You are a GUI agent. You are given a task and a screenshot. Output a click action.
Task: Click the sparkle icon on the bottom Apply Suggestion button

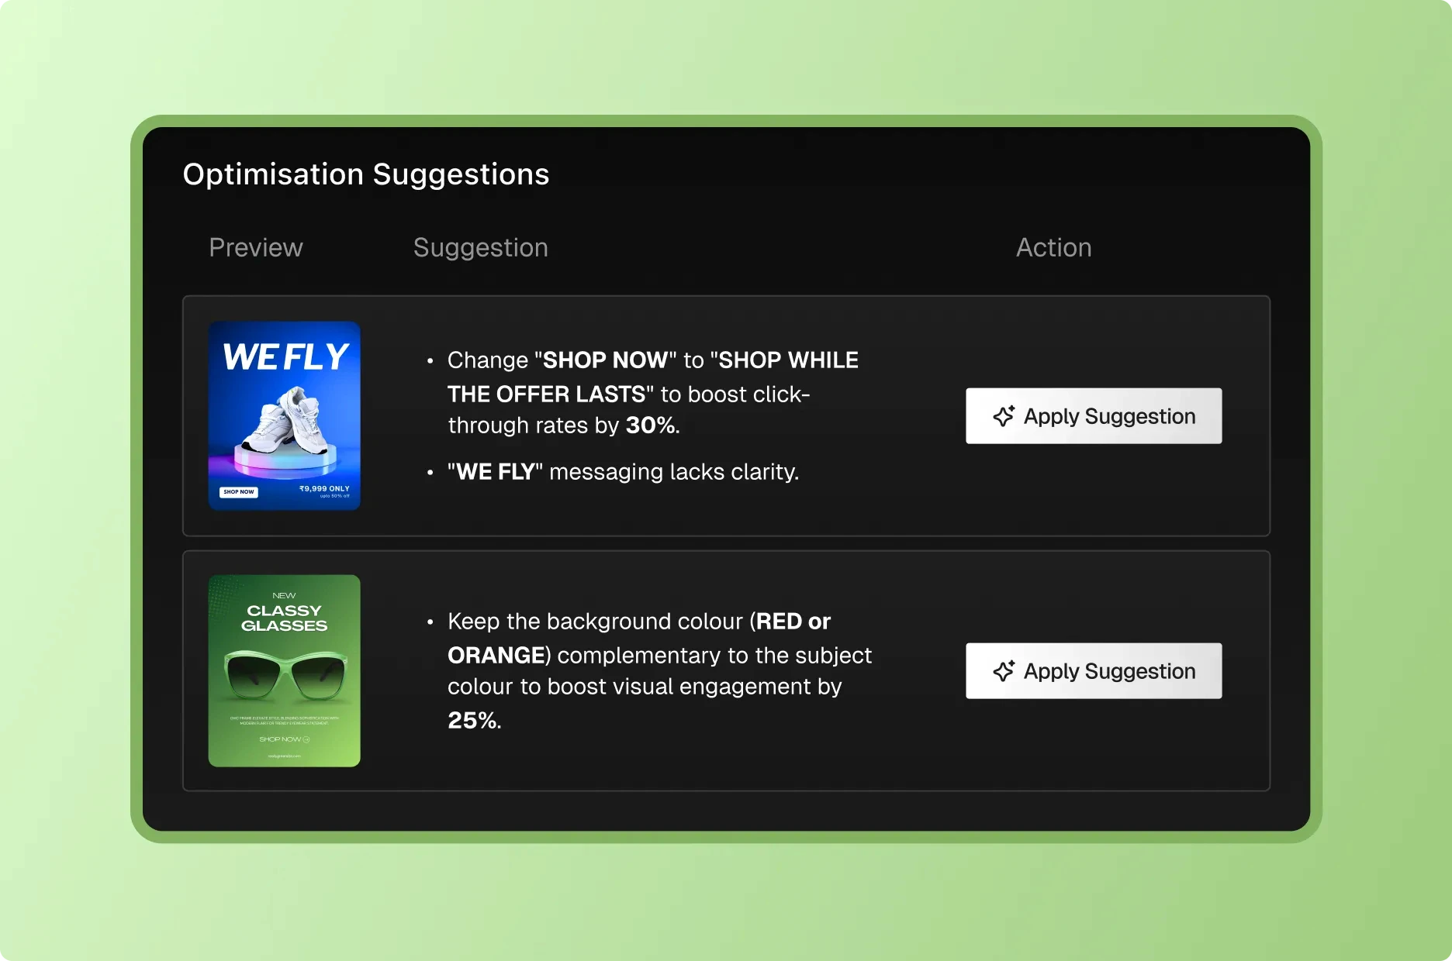[x=1004, y=671]
